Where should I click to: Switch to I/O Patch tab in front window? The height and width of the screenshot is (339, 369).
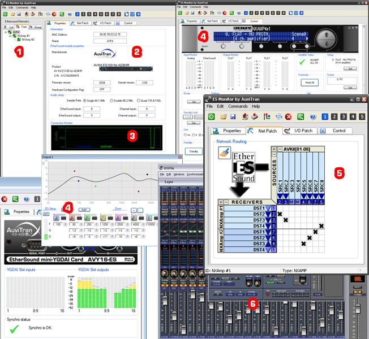coord(300,131)
